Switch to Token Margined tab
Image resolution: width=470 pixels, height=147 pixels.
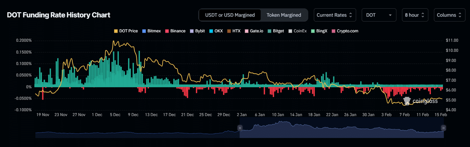(x=284, y=15)
